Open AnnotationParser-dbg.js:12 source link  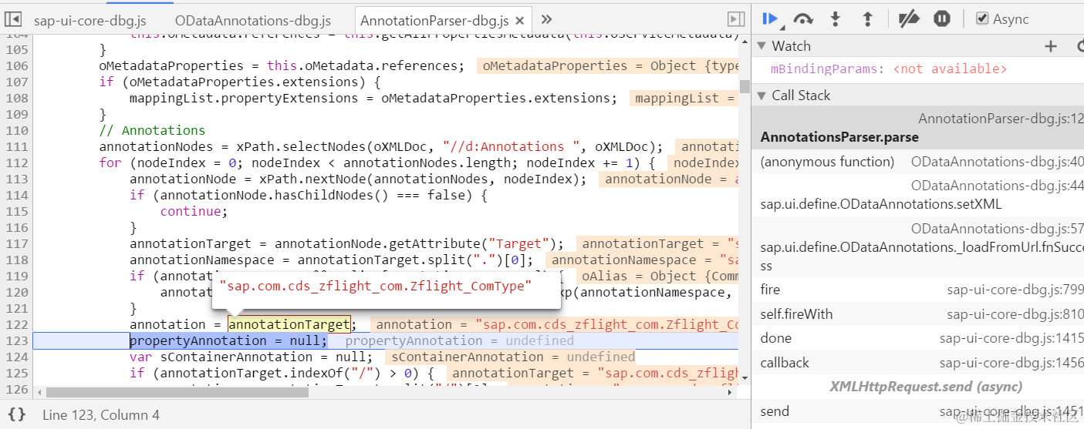pyautogui.click(x=1001, y=119)
